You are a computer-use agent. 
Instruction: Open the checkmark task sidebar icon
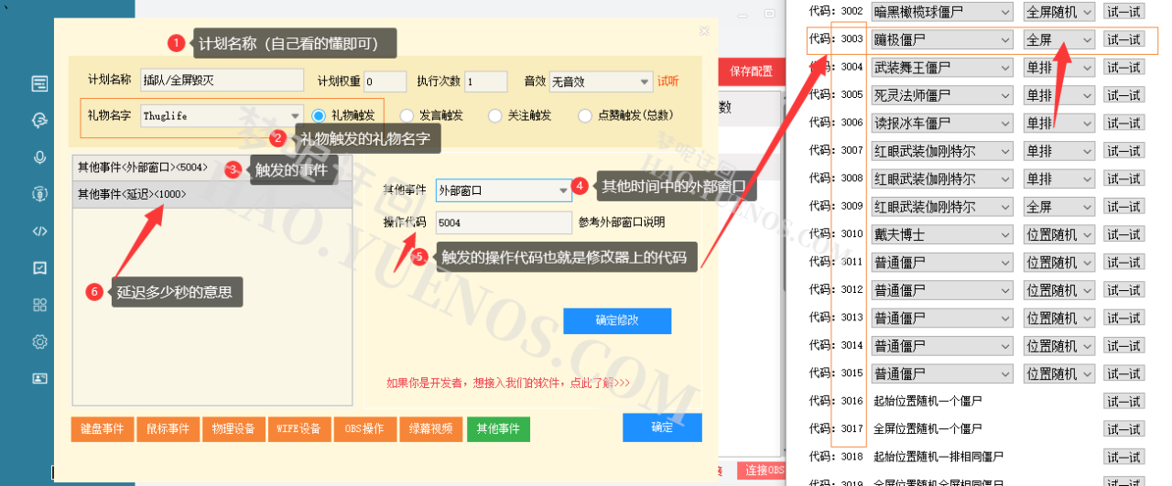click(39, 268)
